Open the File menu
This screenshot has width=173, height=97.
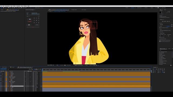pyautogui.click(x=1, y=6)
